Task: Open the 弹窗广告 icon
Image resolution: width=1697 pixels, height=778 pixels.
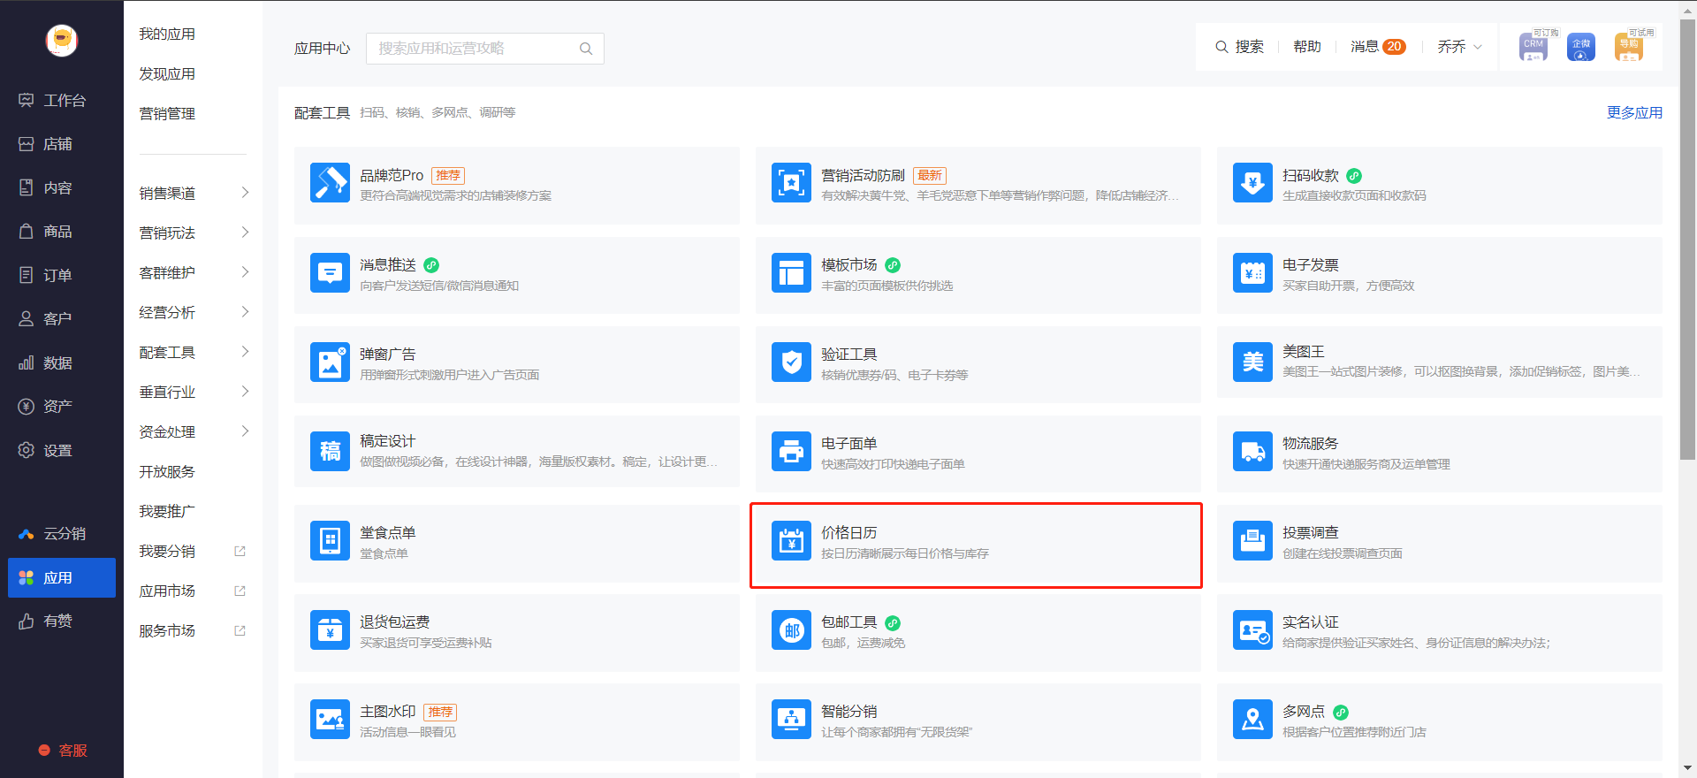Action: (330, 362)
